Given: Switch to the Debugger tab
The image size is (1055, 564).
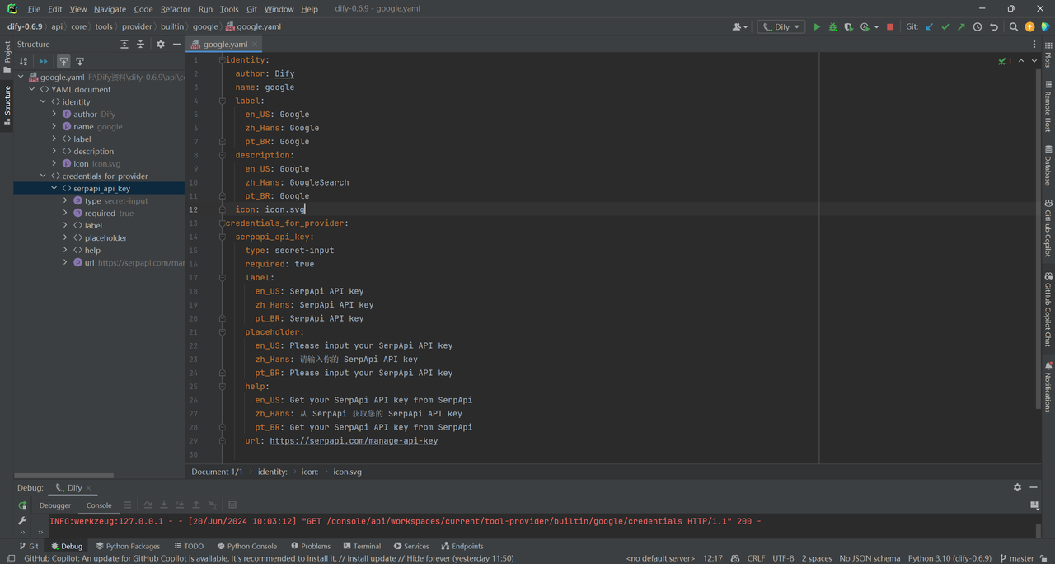Looking at the screenshot, I should [x=55, y=505].
